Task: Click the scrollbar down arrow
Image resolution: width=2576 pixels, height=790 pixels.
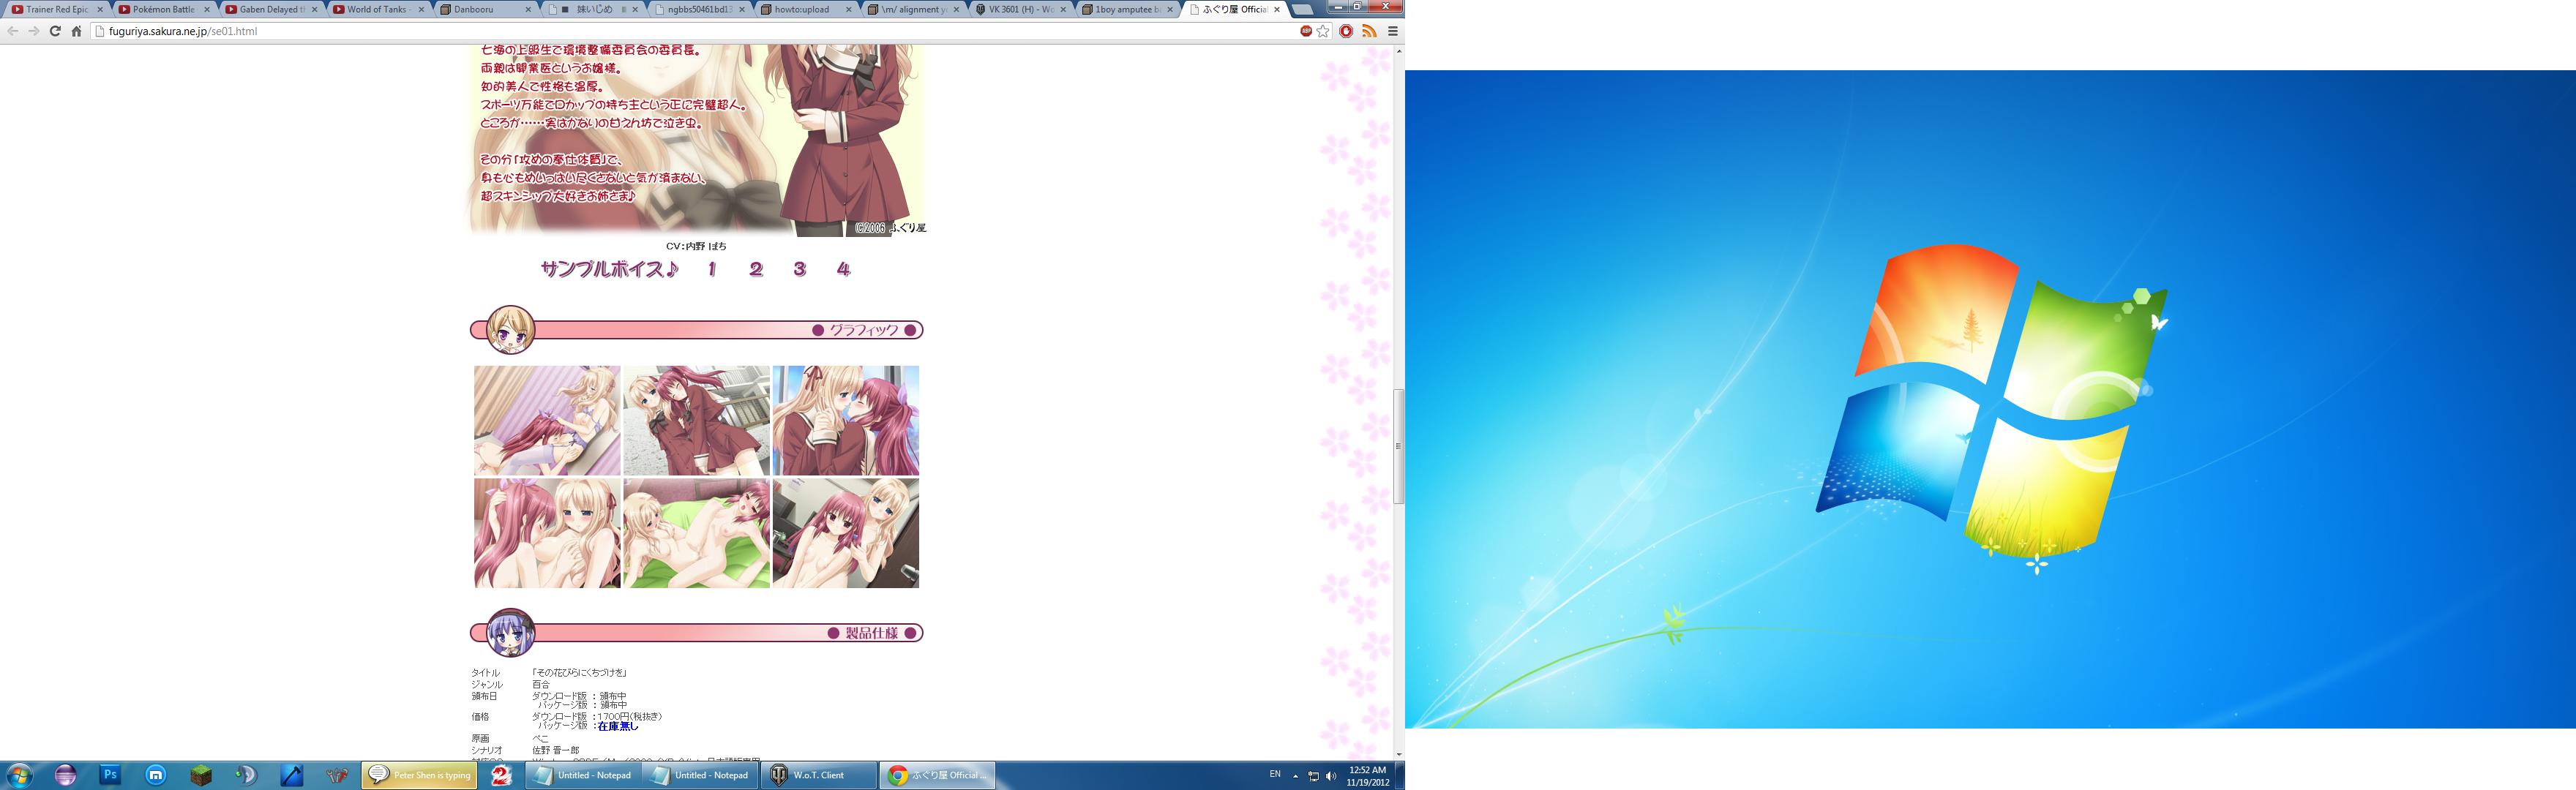Action: click(1399, 754)
